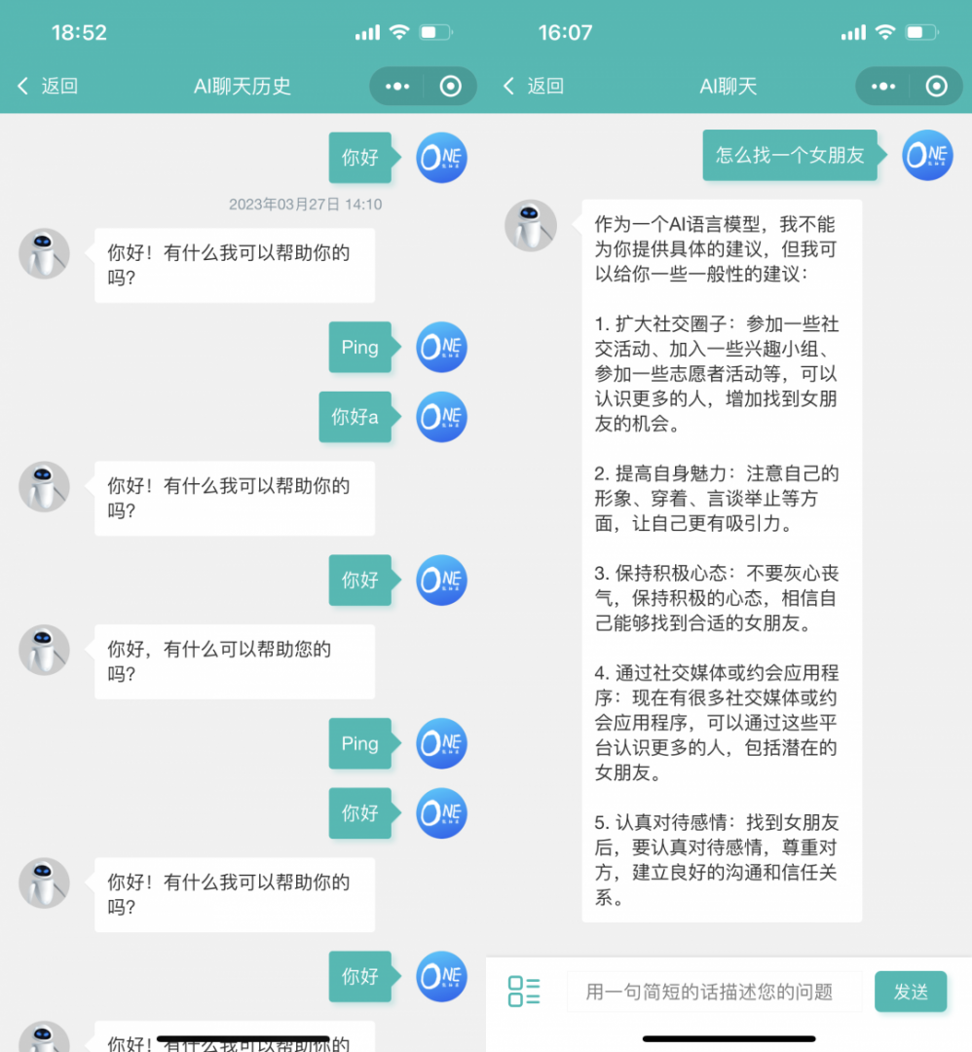The height and width of the screenshot is (1052, 972).
Task: Open three-dots menu in AI聊天 header
Action: point(883,87)
